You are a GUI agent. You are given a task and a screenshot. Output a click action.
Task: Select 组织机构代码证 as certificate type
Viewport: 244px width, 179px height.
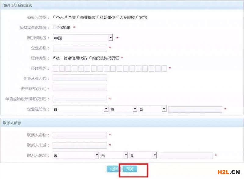pyautogui.click(x=90, y=58)
